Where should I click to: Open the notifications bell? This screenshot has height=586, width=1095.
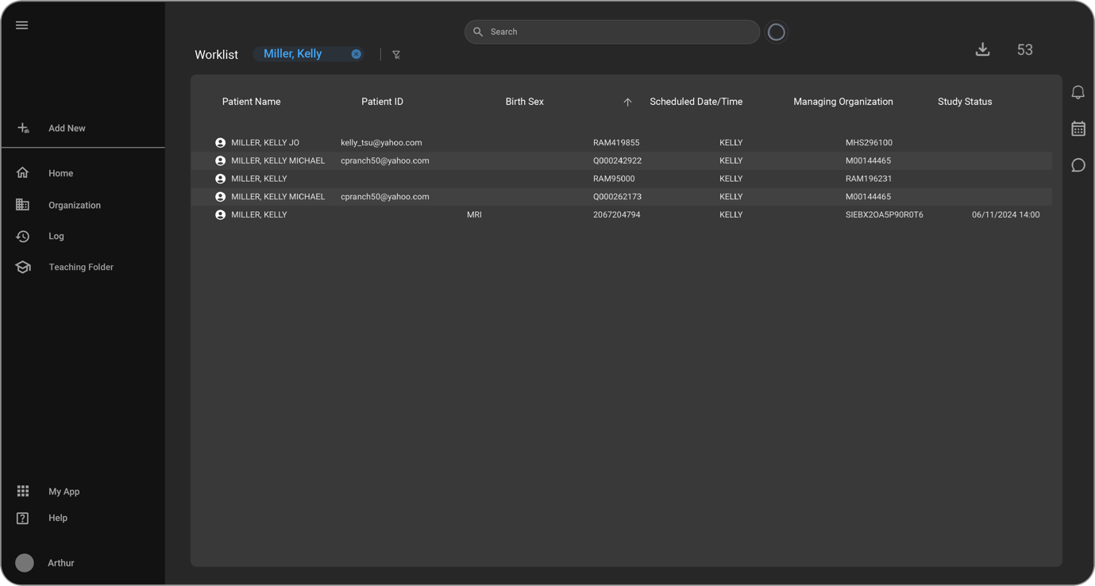click(1078, 92)
